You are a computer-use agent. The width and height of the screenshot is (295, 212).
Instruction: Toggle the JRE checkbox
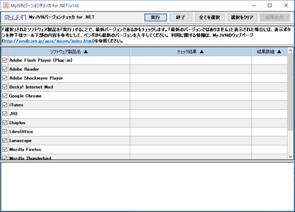pyautogui.click(x=5, y=114)
